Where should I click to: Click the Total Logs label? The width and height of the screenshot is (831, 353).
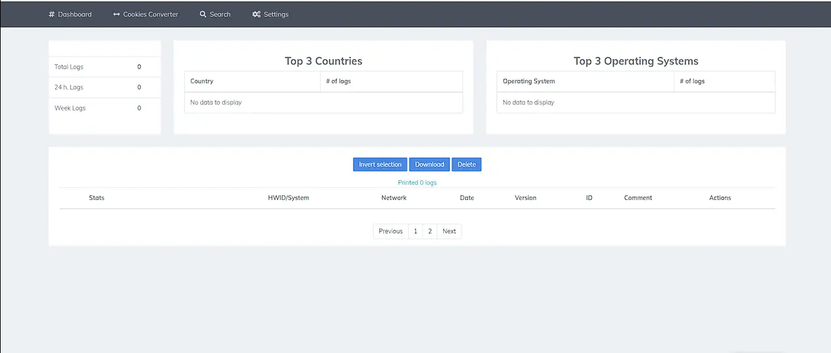point(69,67)
